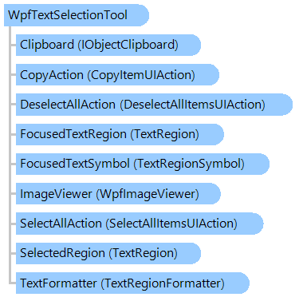Select the CopyAction property name
The width and height of the screenshot is (307, 297).
tap(52, 75)
